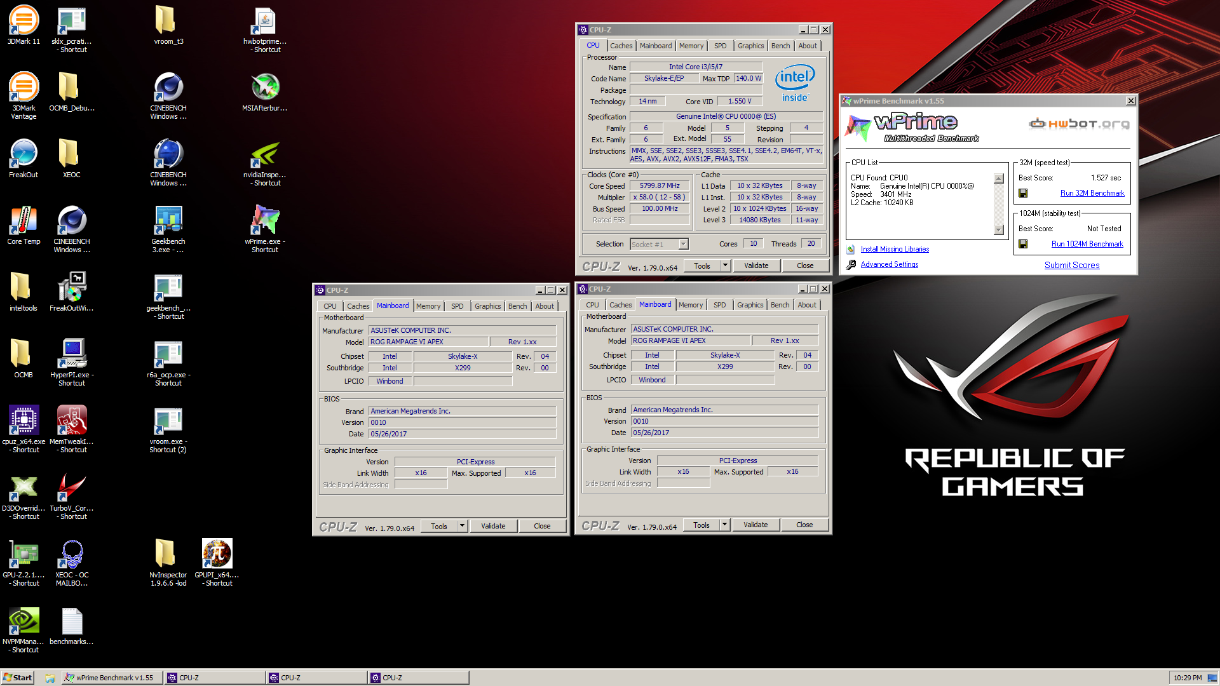Launch r6a_ocp.exe shortcut icon
This screenshot has height=686, width=1220.
click(168, 354)
